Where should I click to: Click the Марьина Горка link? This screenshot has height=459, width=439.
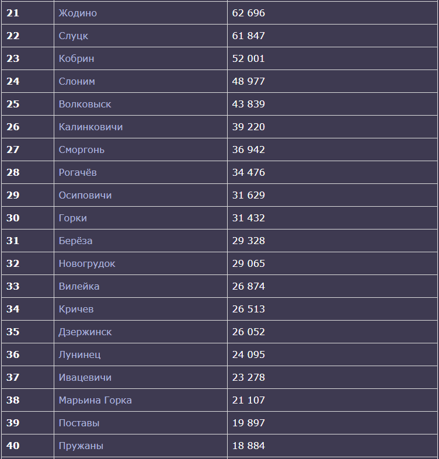point(95,401)
